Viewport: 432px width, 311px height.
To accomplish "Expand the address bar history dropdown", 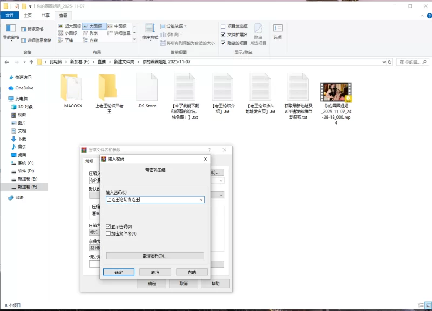I will tap(384, 62).
